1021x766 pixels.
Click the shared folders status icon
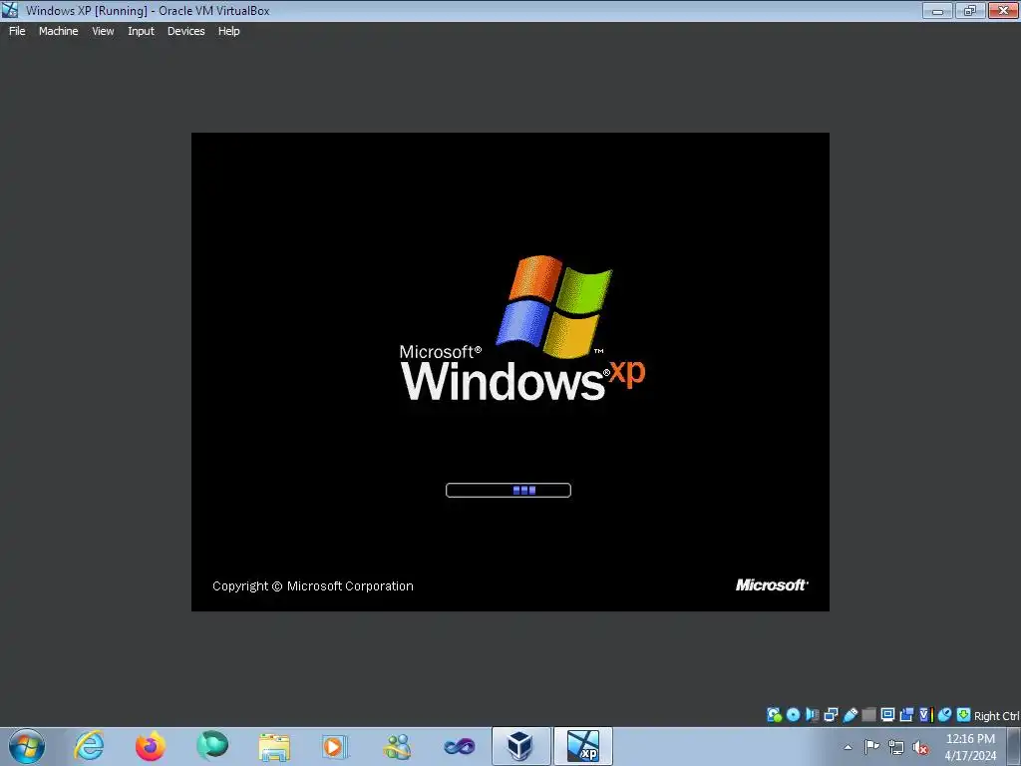(x=868, y=715)
